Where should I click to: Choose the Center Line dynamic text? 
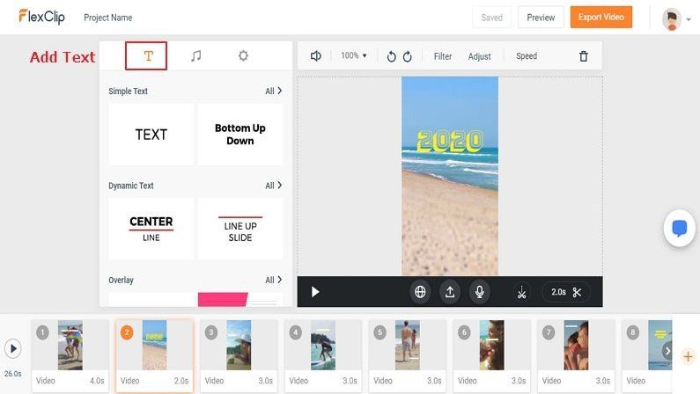[x=151, y=229]
